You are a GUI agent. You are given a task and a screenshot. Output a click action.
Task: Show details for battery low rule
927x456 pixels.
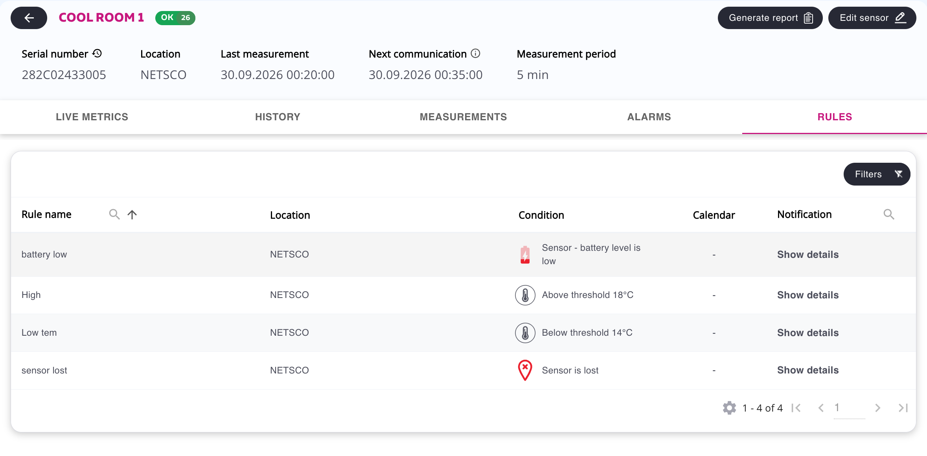point(808,254)
